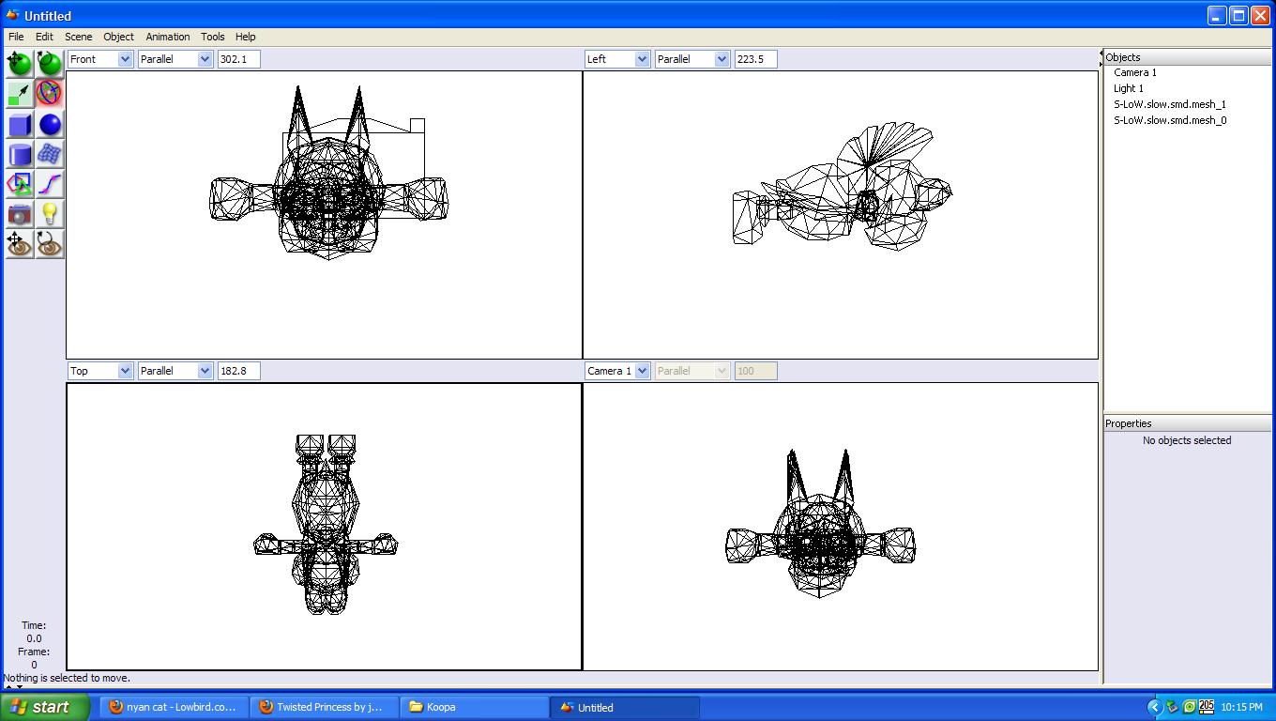The image size is (1276, 721).
Task: Open the Scene menu
Action: pos(78,37)
